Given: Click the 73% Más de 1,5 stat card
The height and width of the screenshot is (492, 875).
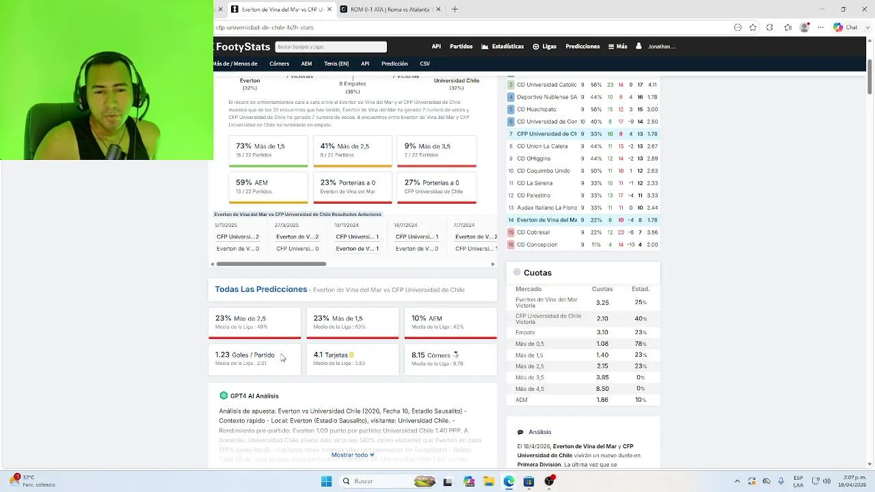Looking at the screenshot, I should click(268, 151).
